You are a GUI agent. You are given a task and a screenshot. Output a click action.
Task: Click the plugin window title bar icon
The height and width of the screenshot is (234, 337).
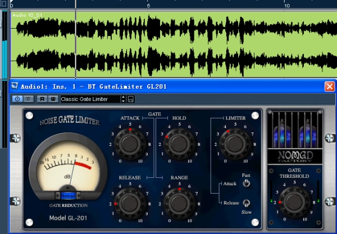coord(15,86)
